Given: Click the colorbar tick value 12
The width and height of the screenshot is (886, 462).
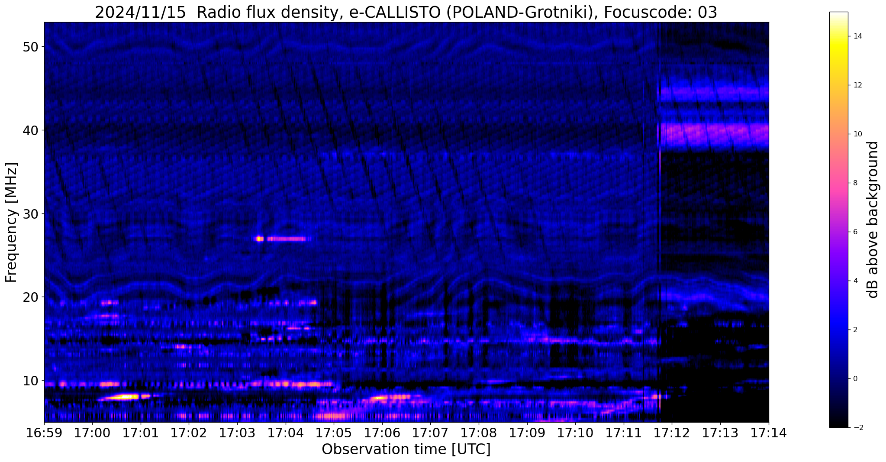Looking at the screenshot, I should (857, 85).
